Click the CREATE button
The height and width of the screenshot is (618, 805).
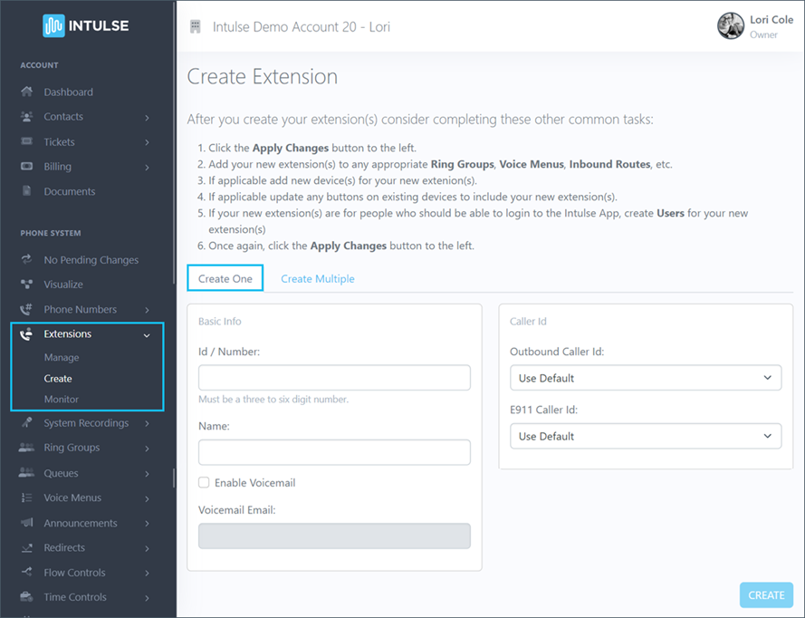point(765,594)
